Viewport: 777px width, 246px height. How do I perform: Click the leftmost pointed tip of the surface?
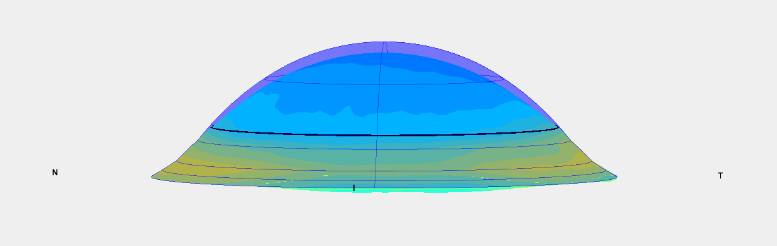click(152, 177)
